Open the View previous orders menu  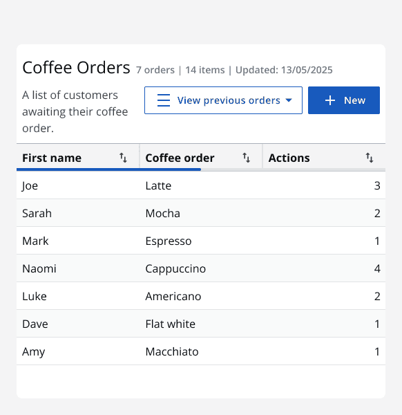coord(223,100)
